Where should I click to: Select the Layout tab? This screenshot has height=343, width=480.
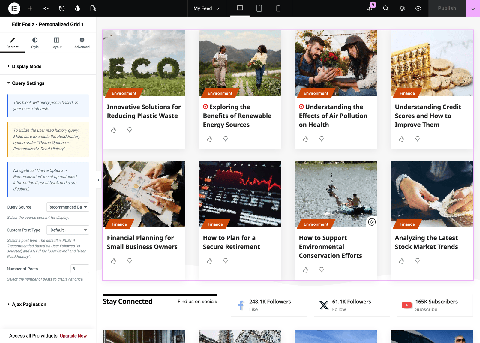point(56,43)
